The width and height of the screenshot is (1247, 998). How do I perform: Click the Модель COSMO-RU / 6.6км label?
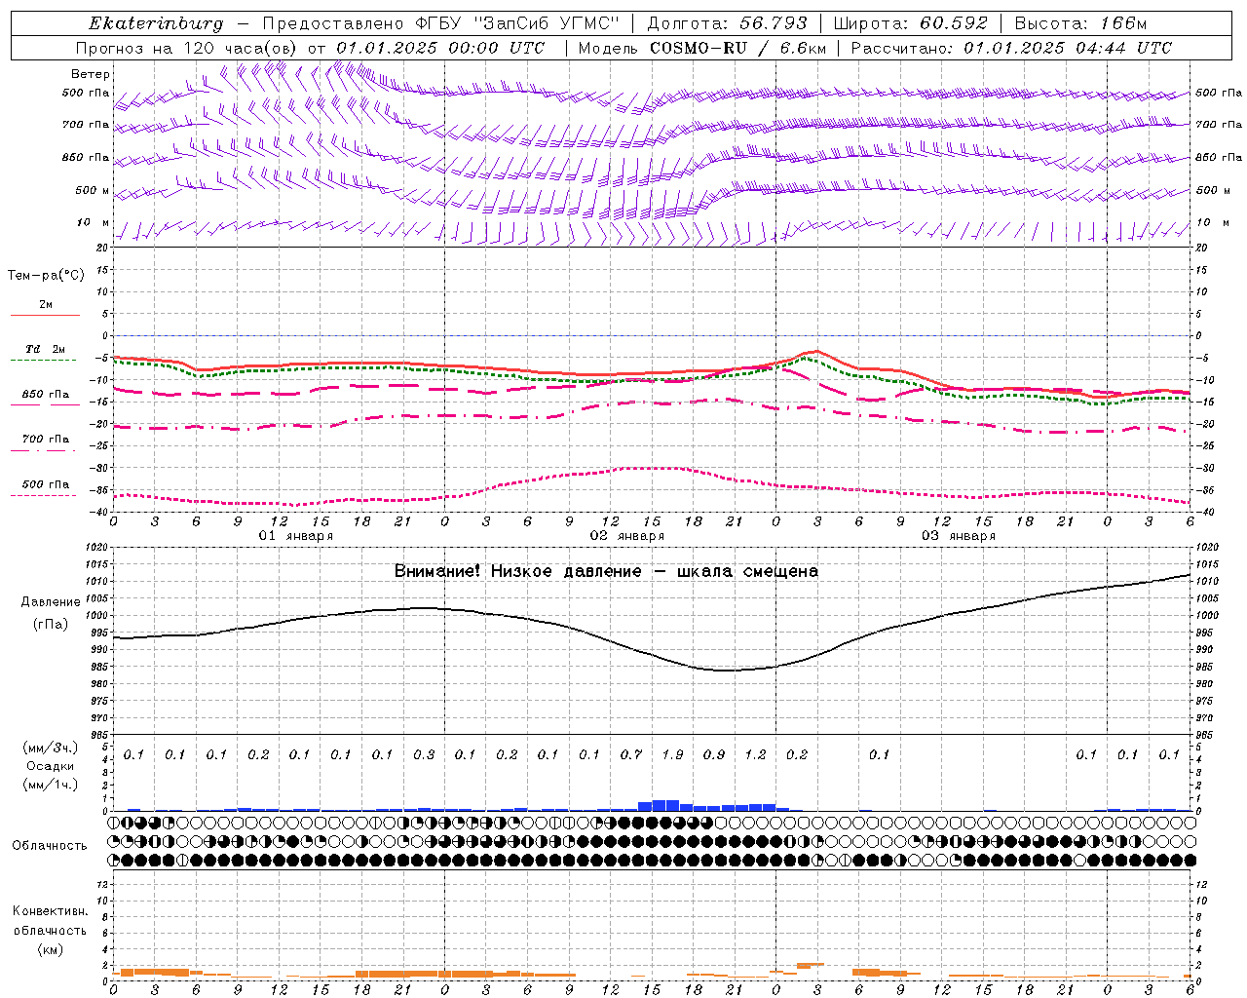click(x=701, y=48)
